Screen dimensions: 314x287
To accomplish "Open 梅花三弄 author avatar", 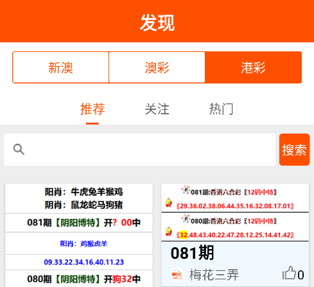I will (x=177, y=274).
